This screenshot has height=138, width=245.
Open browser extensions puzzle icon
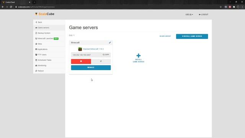click(234, 7)
